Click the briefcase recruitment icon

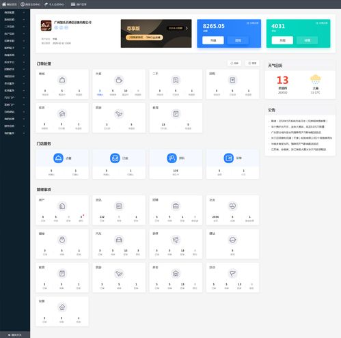point(176,206)
